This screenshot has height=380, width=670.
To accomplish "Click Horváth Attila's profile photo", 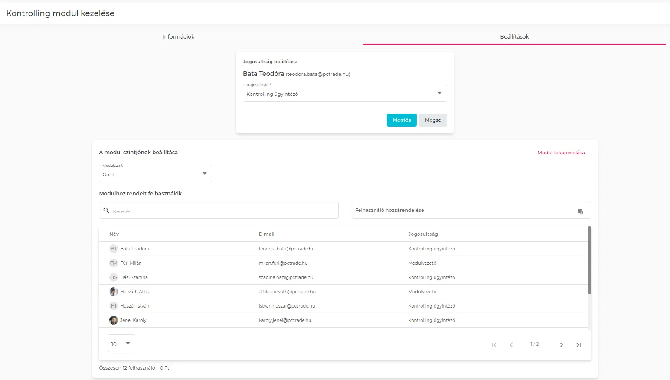I will point(114,292).
